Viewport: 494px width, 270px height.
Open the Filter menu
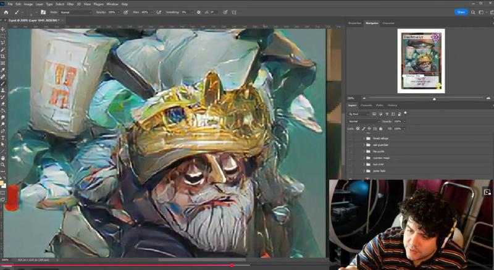point(70,4)
